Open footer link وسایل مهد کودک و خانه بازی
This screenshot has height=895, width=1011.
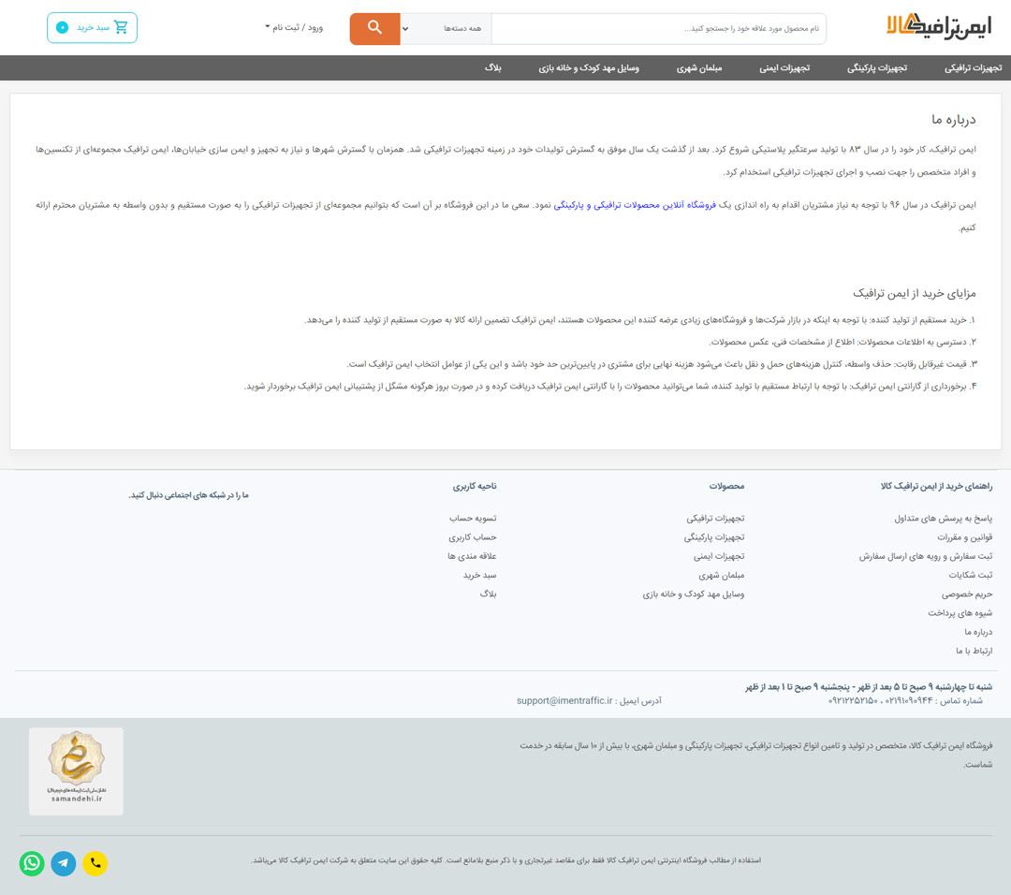point(693,594)
